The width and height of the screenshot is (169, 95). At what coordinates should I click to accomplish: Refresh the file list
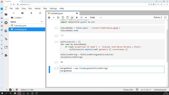pos(40,13)
